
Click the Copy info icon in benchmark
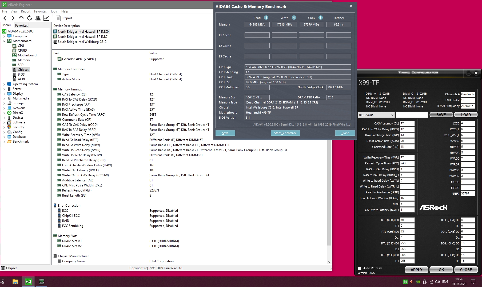pyautogui.click(x=320, y=18)
